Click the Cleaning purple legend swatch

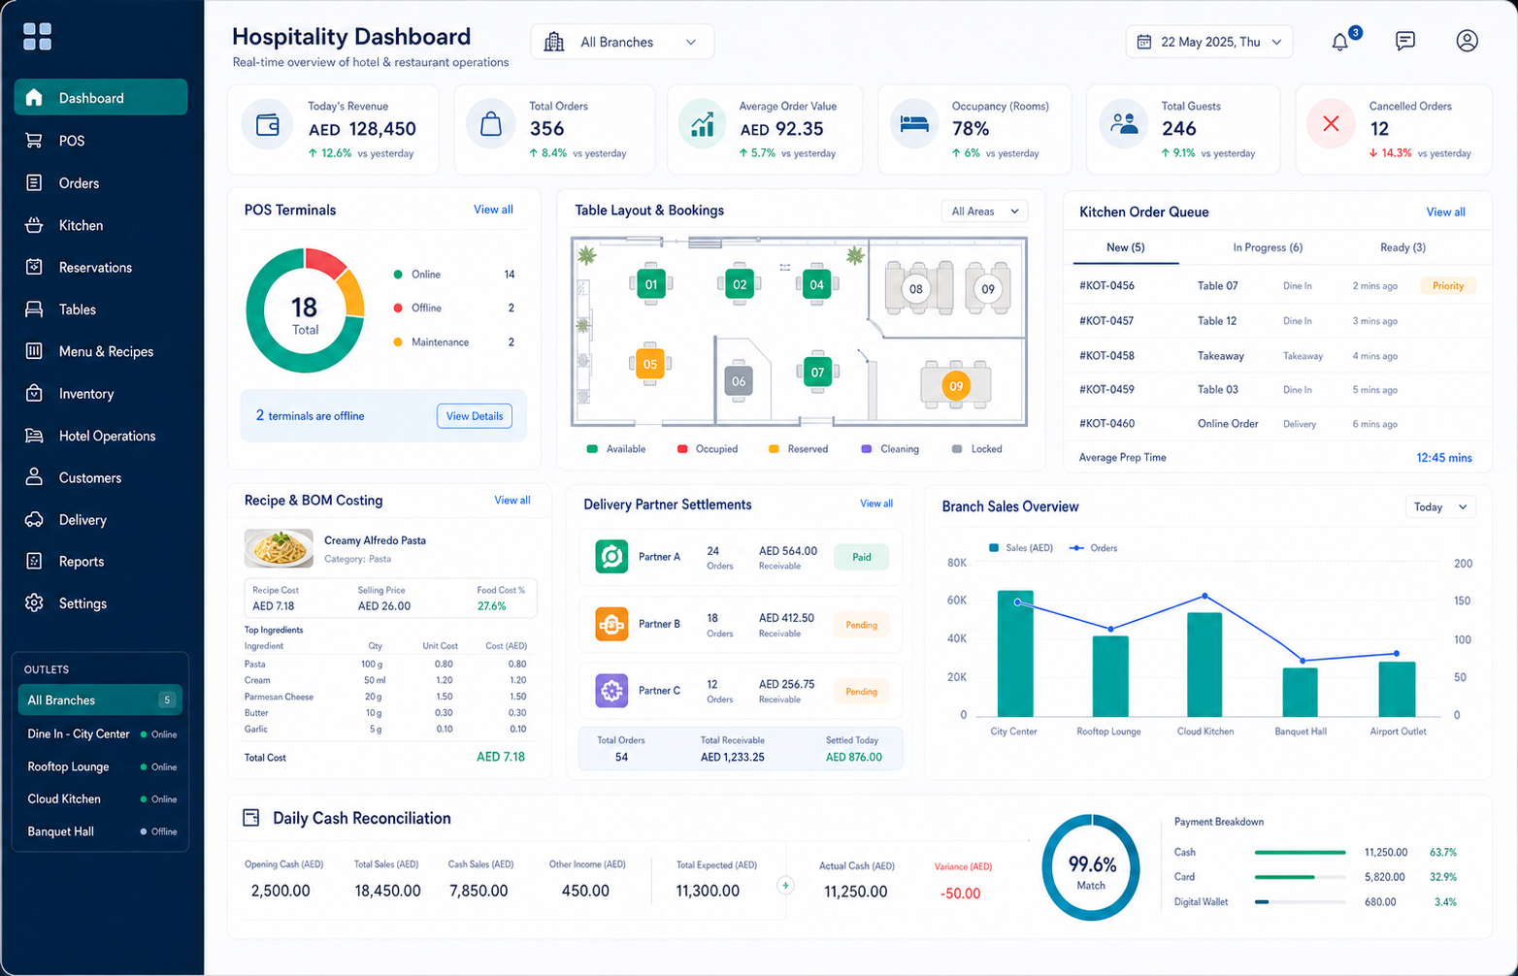(867, 449)
